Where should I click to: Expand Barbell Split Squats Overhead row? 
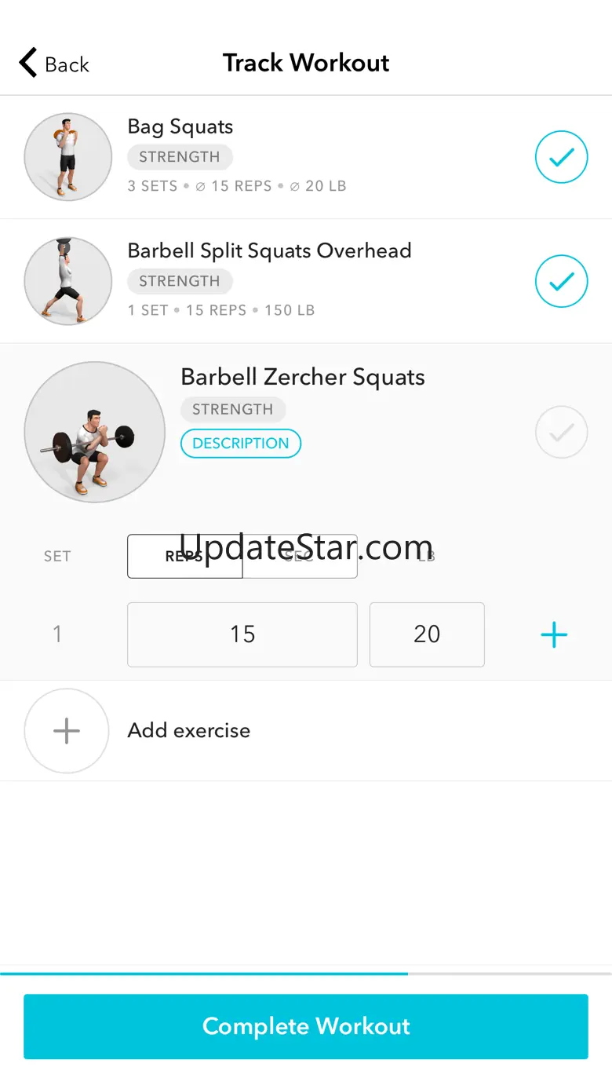pos(306,281)
